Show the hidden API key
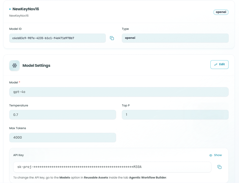 point(215,155)
